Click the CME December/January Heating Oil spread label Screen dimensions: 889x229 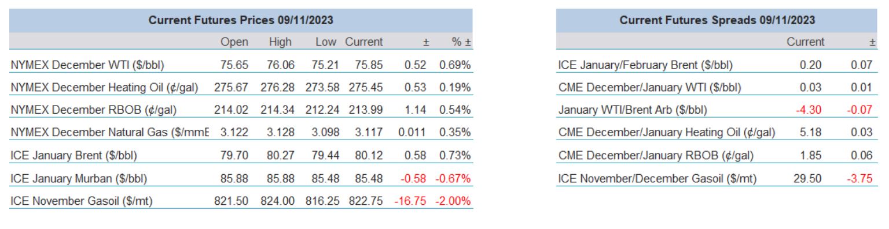pyautogui.click(x=667, y=133)
